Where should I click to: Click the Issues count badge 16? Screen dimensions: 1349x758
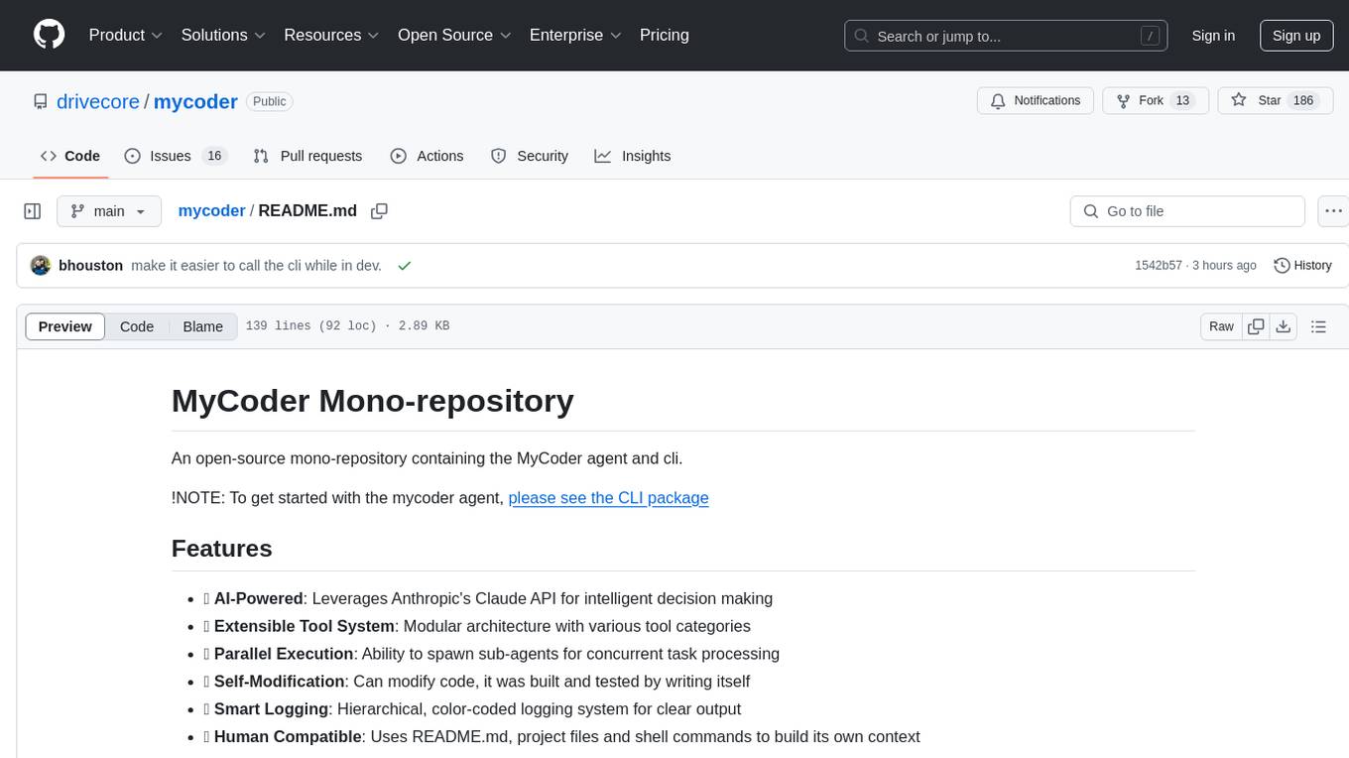tap(214, 156)
